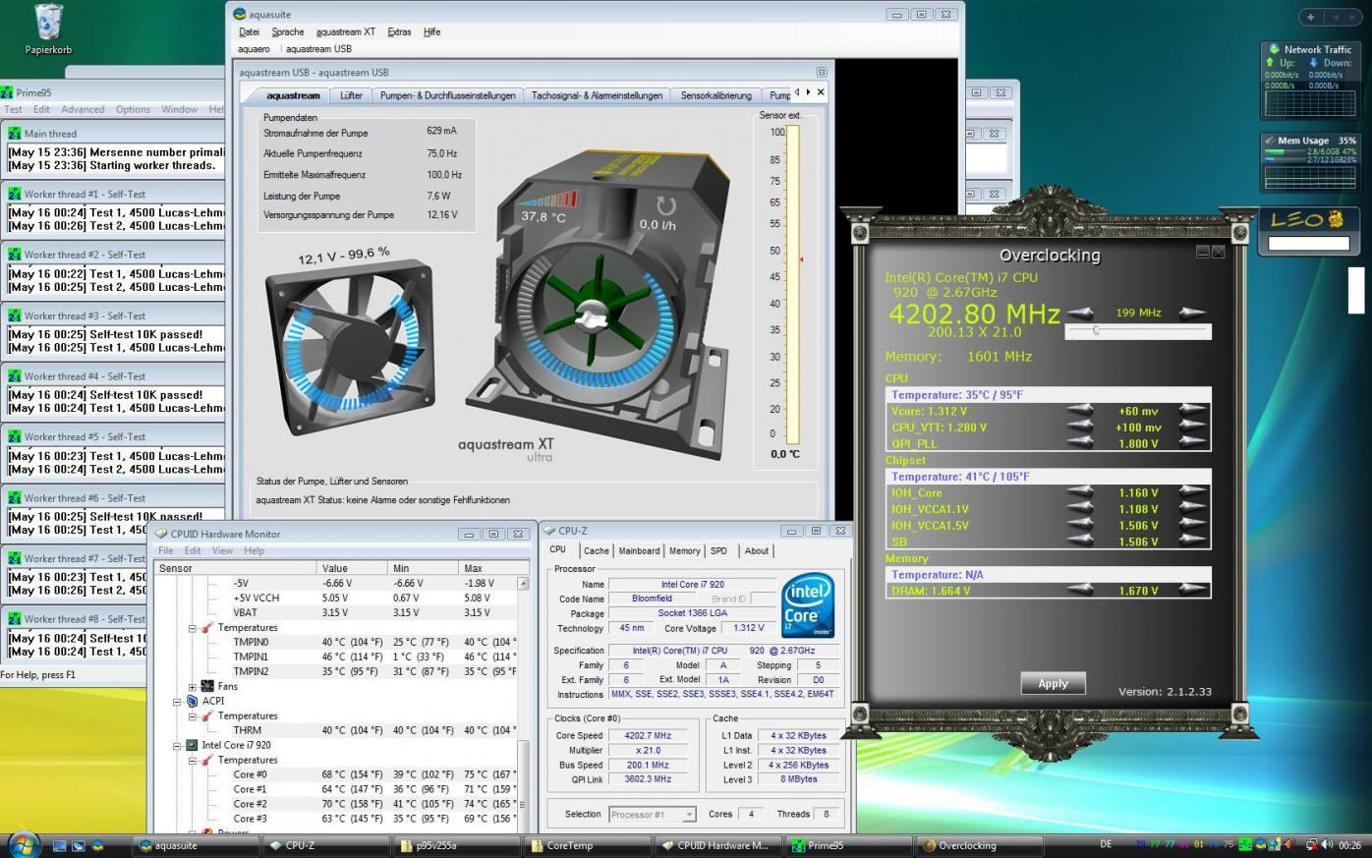Increase IOH_VCCA1.5V voltage with right arrow

point(1193,525)
